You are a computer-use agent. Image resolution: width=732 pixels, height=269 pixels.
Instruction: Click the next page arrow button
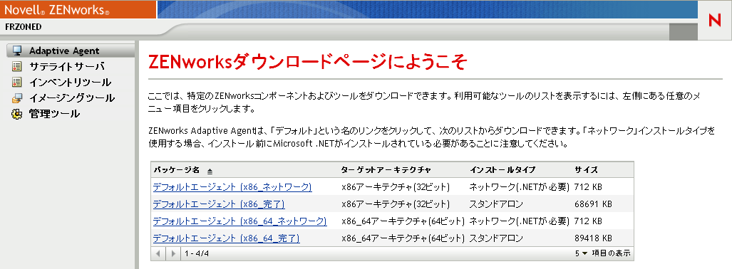coord(173,253)
